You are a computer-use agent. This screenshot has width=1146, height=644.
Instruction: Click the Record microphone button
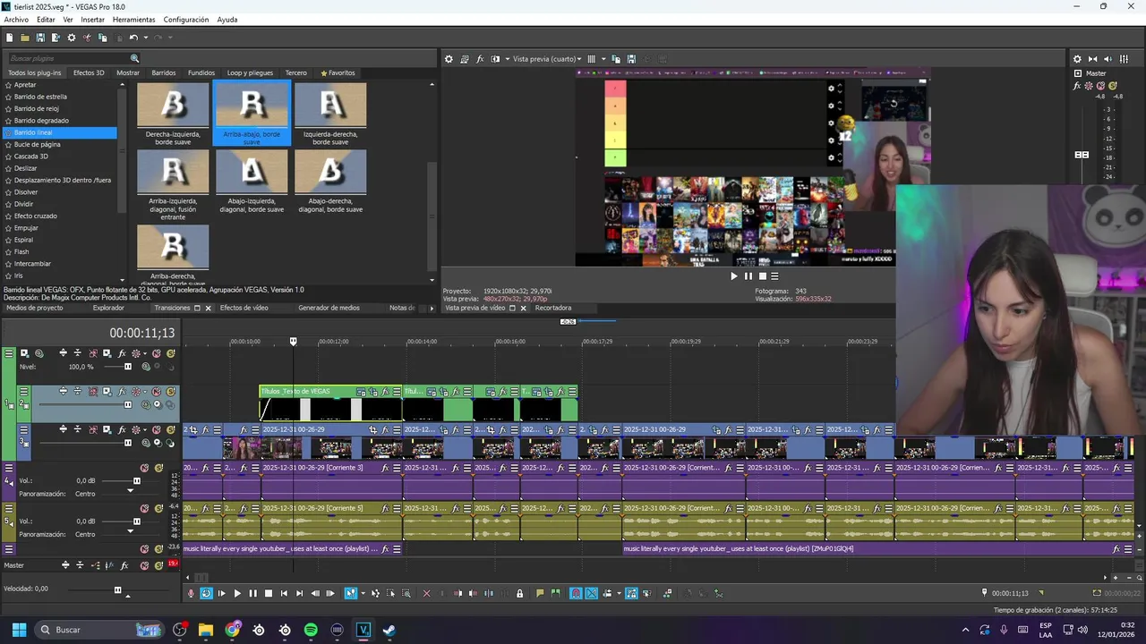tap(191, 593)
